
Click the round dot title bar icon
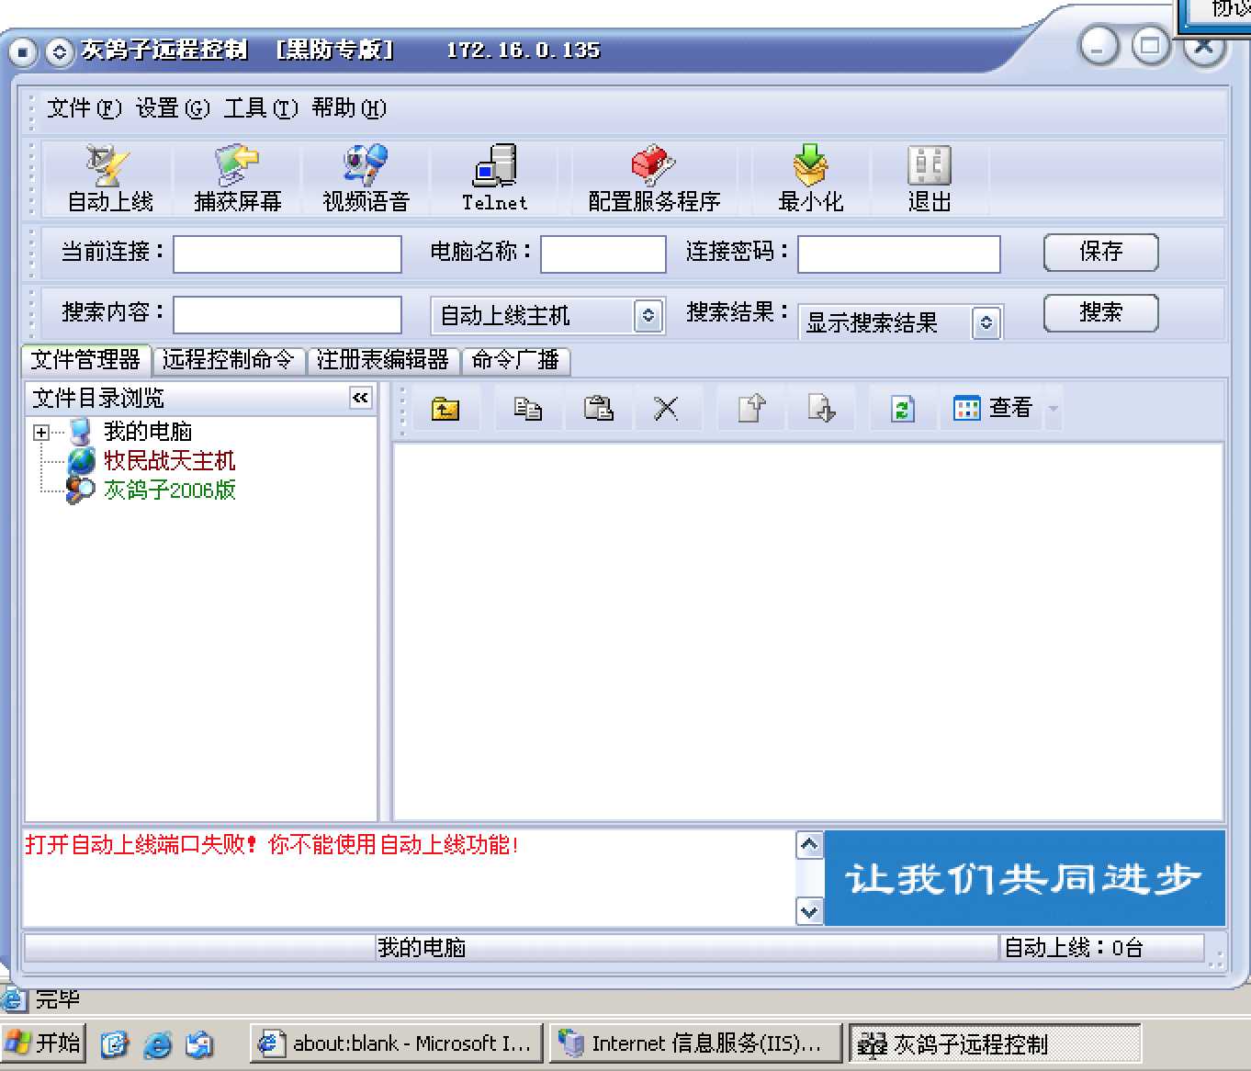(x=24, y=52)
